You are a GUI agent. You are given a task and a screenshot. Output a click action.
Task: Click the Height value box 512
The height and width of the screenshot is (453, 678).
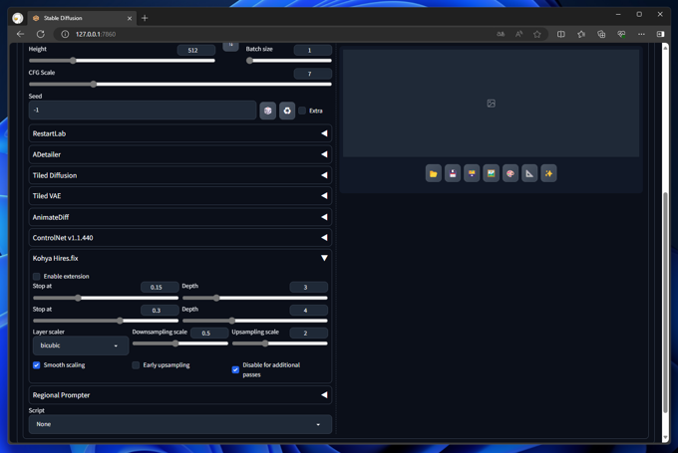pyautogui.click(x=195, y=50)
